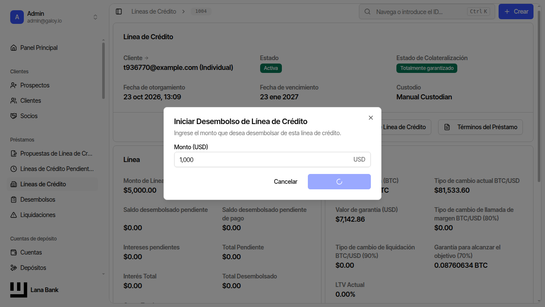Click Líneas de Crédito breadcrumb
Image resolution: width=545 pixels, height=307 pixels.
tap(154, 12)
